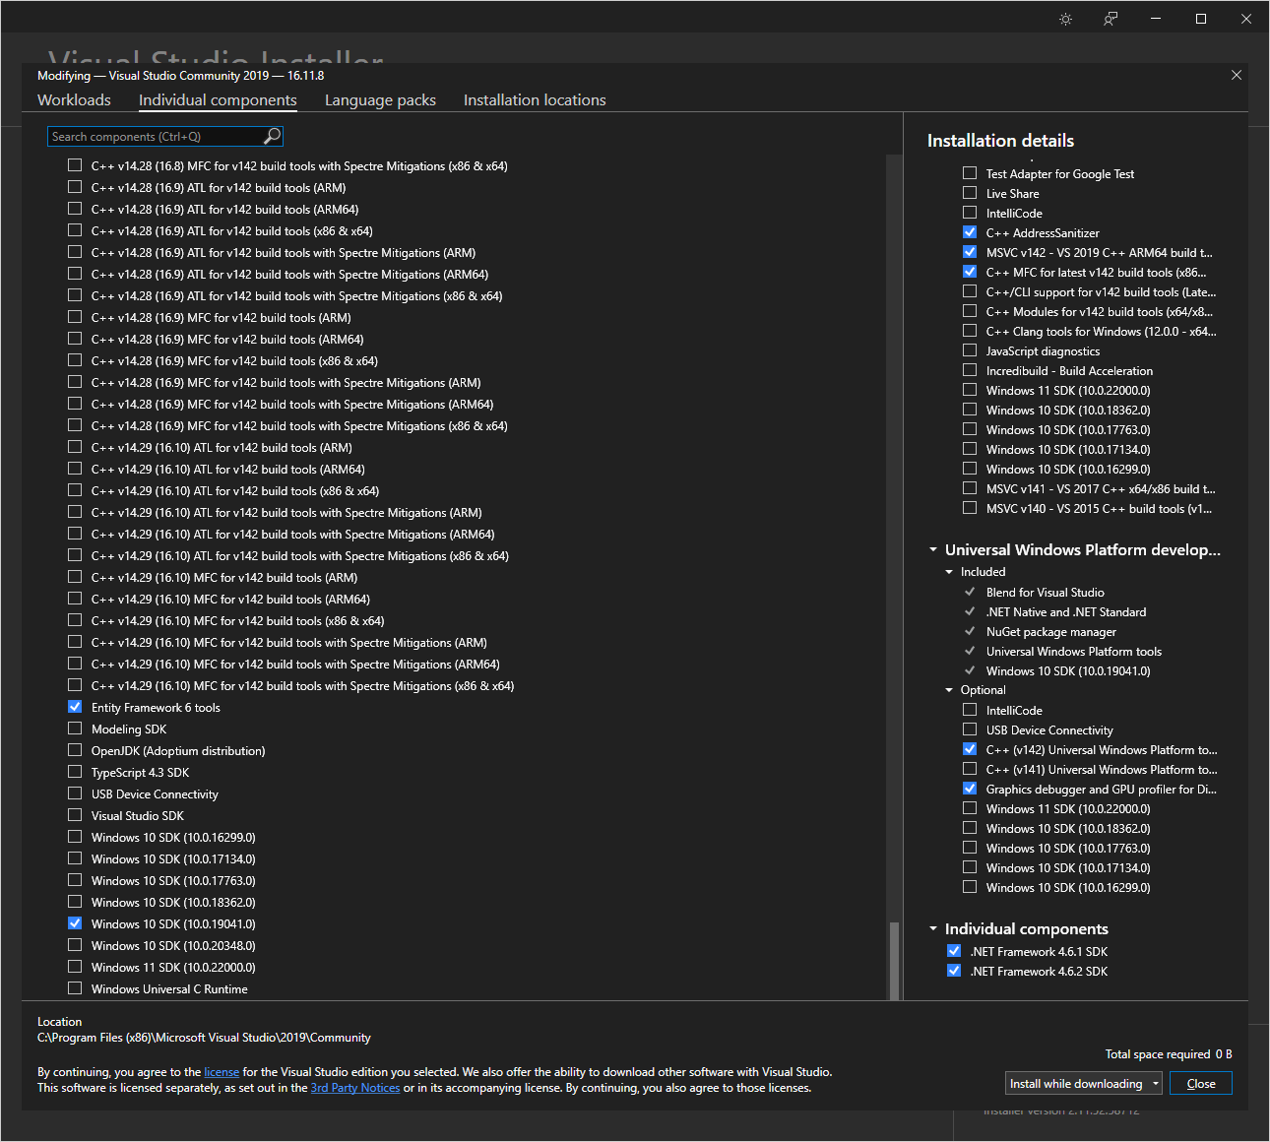The image size is (1270, 1142).
Task: Check C++/CLI support for v142 build tools
Action: tap(970, 291)
